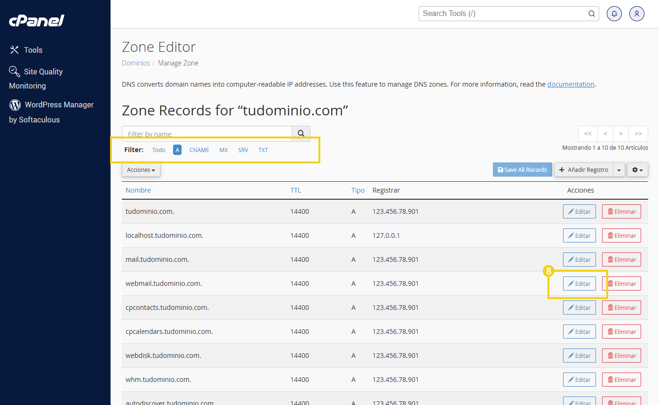Open the user account icon
The height and width of the screenshot is (405, 659).
click(x=636, y=14)
